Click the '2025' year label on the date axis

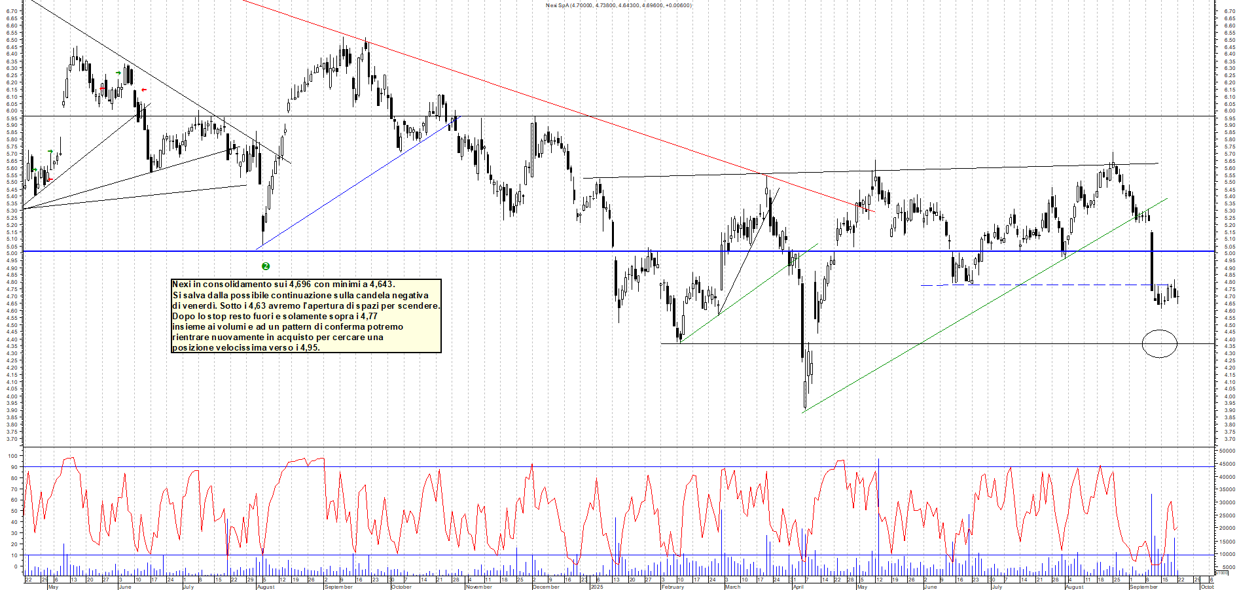[x=596, y=587]
